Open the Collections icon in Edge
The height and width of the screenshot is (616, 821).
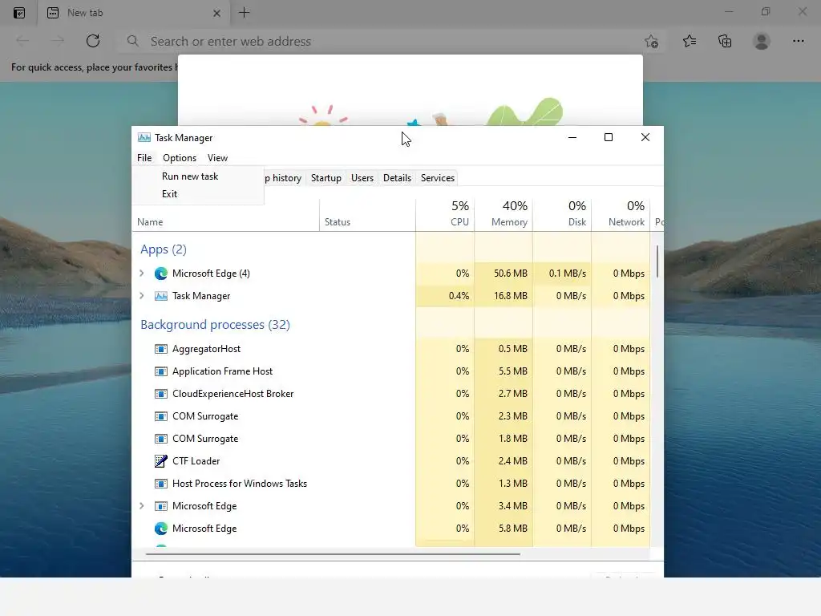tap(725, 41)
